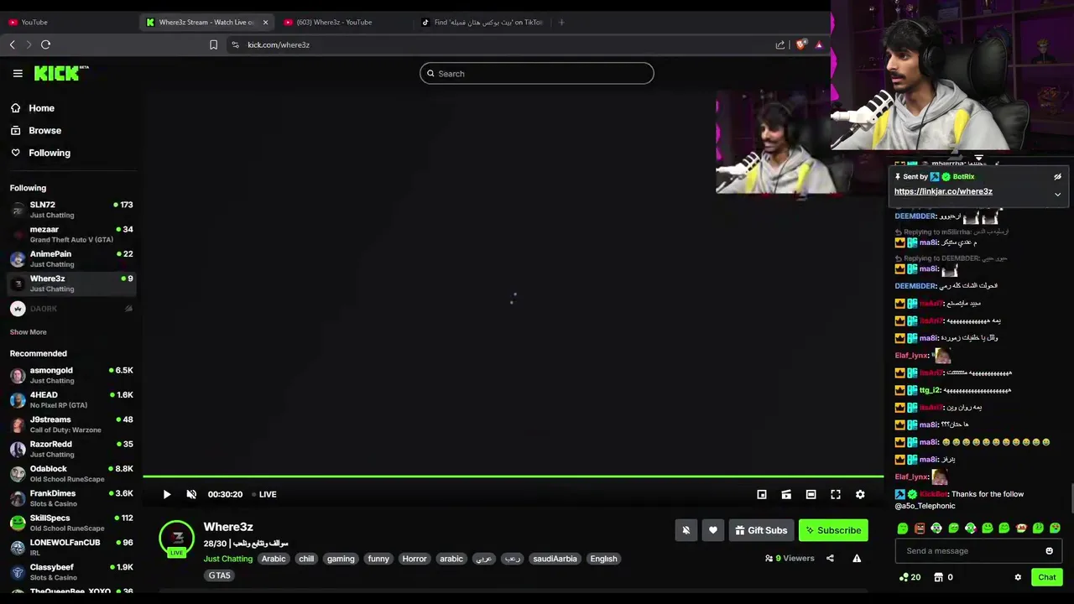This screenshot has width=1074, height=604.
Task: Open asmongold in Recommended list
Action: (71, 375)
